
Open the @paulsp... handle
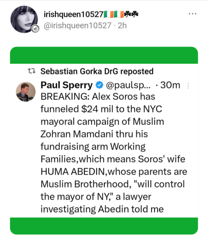point(128,85)
